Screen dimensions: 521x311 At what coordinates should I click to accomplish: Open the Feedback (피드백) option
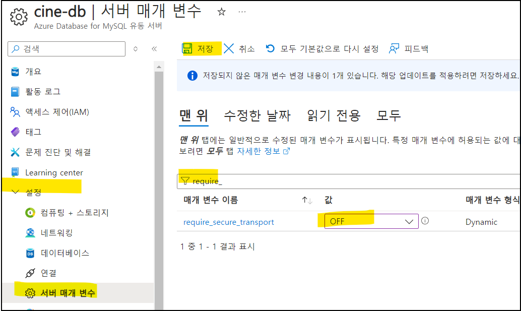click(408, 49)
